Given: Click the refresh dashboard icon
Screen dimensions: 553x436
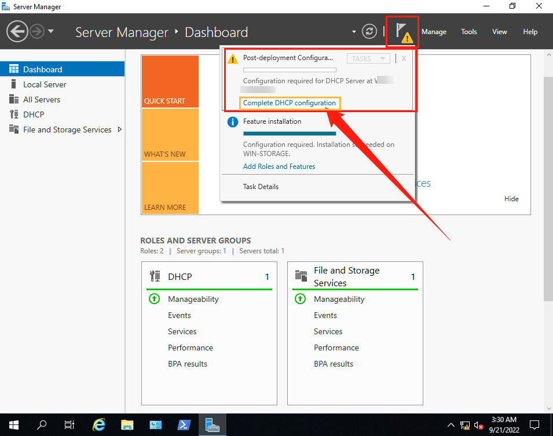Looking at the screenshot, I should click(369, 32).
